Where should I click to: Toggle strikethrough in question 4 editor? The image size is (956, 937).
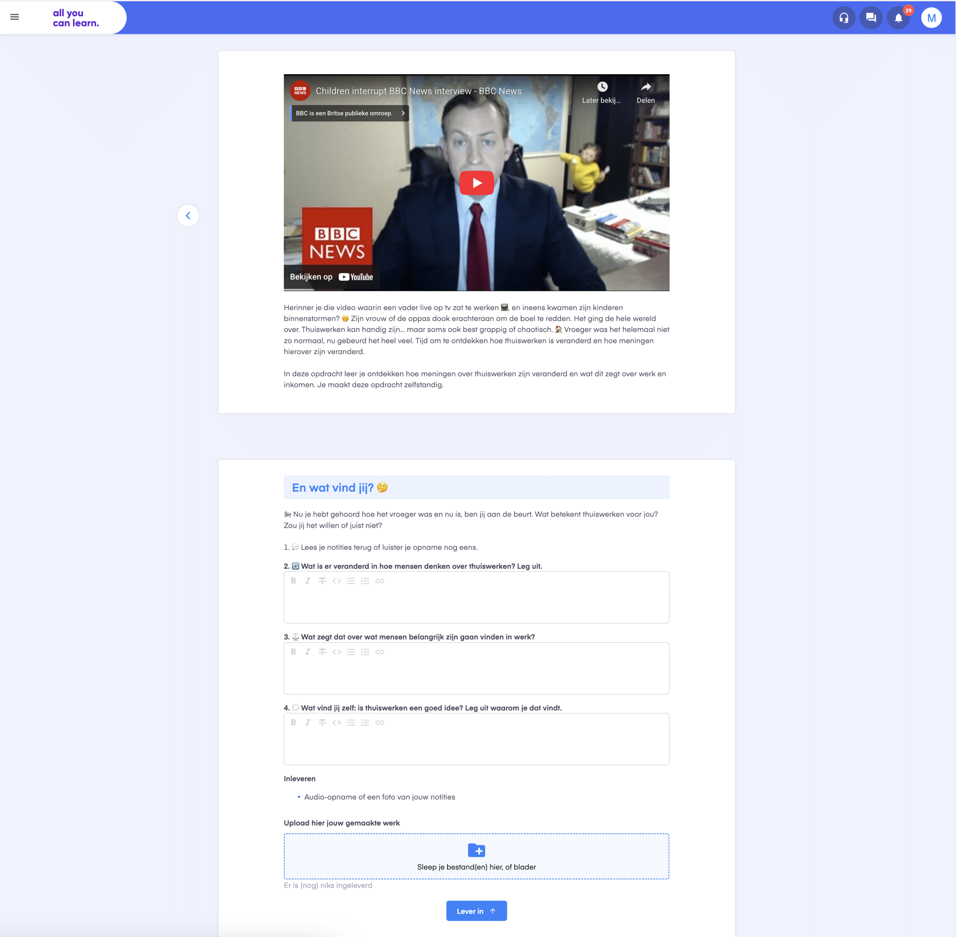[x=322, y=722]
